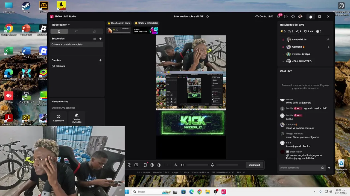350x196 pixels.
Task: Open the Chats y entrevistas tab
Action: tap(147, 23)
